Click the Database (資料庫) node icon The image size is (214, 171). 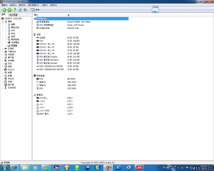6,85
